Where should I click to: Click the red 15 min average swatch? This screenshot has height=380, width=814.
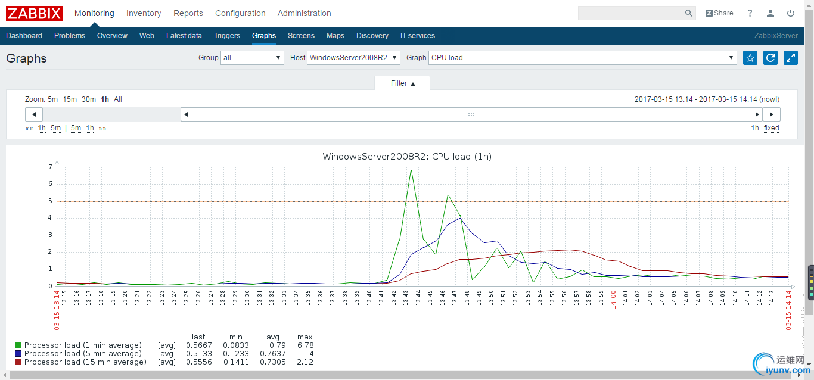(x=18, y=362)
